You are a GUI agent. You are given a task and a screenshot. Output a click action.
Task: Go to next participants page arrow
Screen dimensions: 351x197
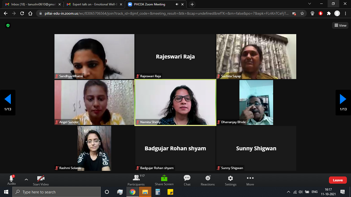pyautogui.click(x=343, y=99)
